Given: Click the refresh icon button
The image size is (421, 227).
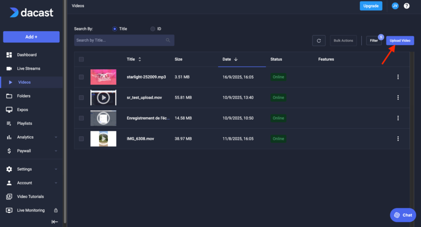Looking at the screenshot, I should click(319, 41).
